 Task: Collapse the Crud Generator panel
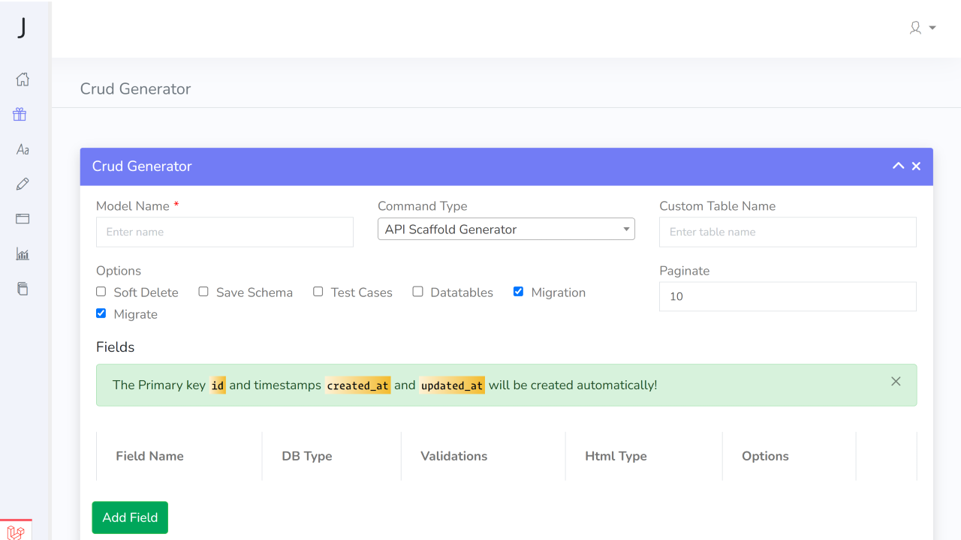898,166
